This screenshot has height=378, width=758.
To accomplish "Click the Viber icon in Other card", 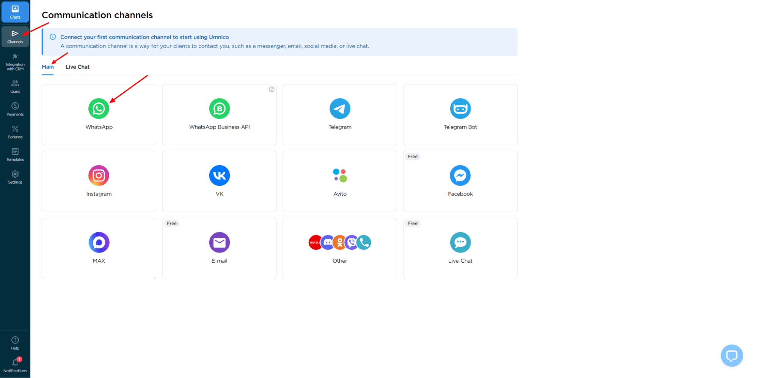I will [x=352, y=243].
